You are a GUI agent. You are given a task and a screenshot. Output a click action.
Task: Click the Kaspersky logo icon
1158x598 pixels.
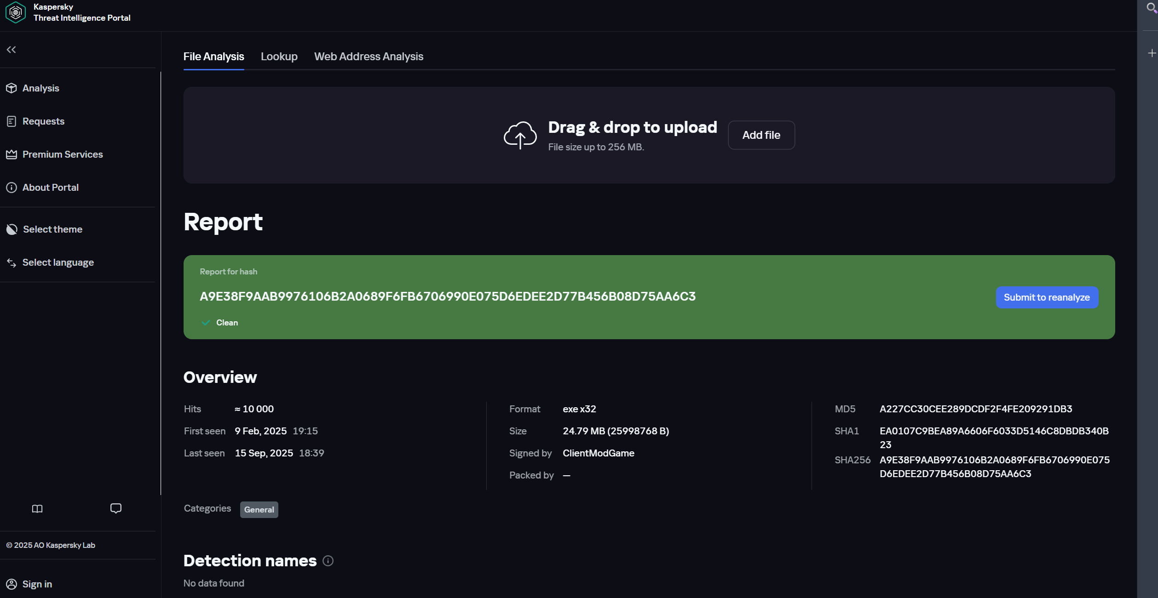coord(15,12)
